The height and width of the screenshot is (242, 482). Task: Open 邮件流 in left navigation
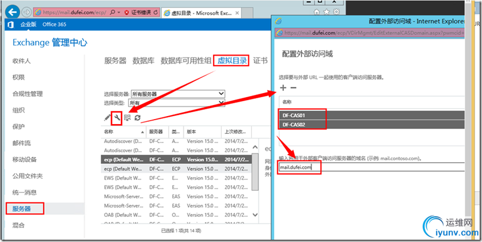tap(21, 143)
